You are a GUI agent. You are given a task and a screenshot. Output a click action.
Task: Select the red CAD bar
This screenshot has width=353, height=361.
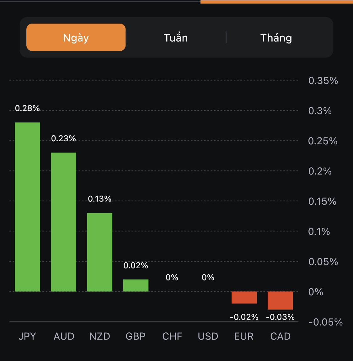click(280, 300)
